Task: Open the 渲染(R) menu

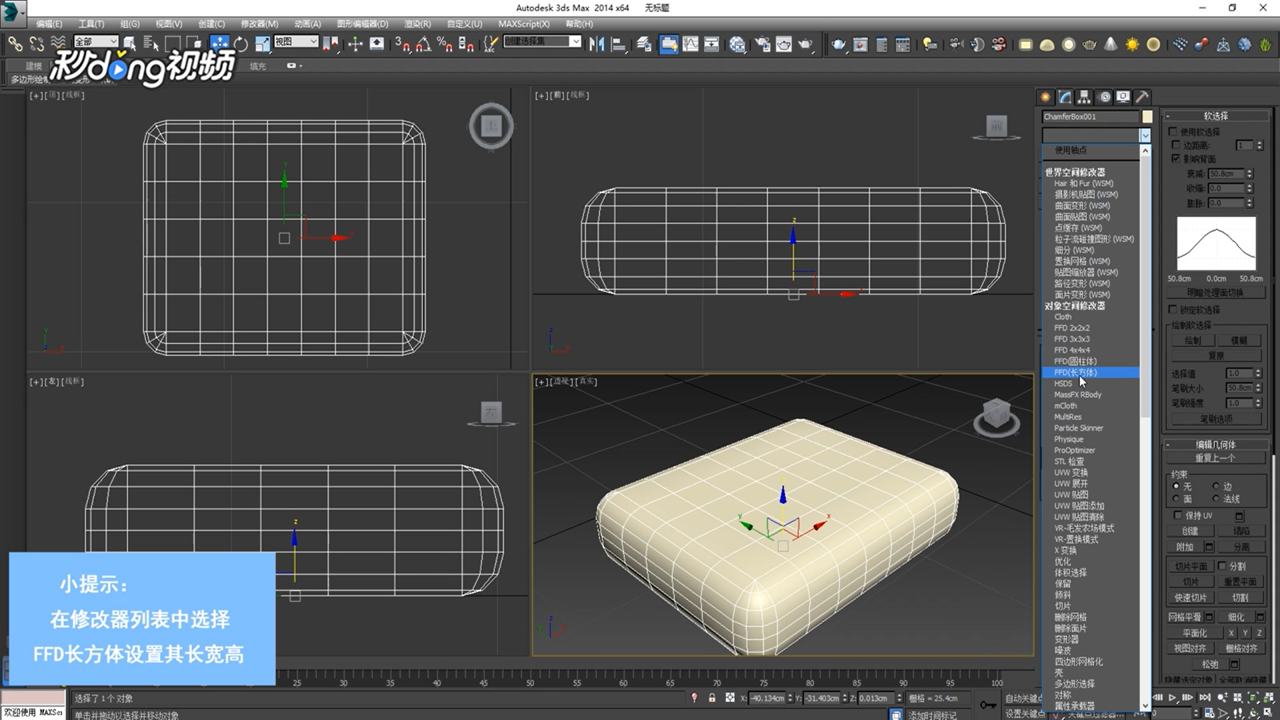Action: click(417, 24)
